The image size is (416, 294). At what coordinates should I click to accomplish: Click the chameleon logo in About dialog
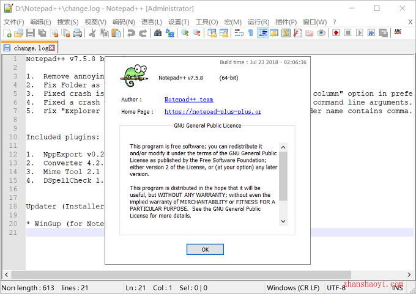135,76
